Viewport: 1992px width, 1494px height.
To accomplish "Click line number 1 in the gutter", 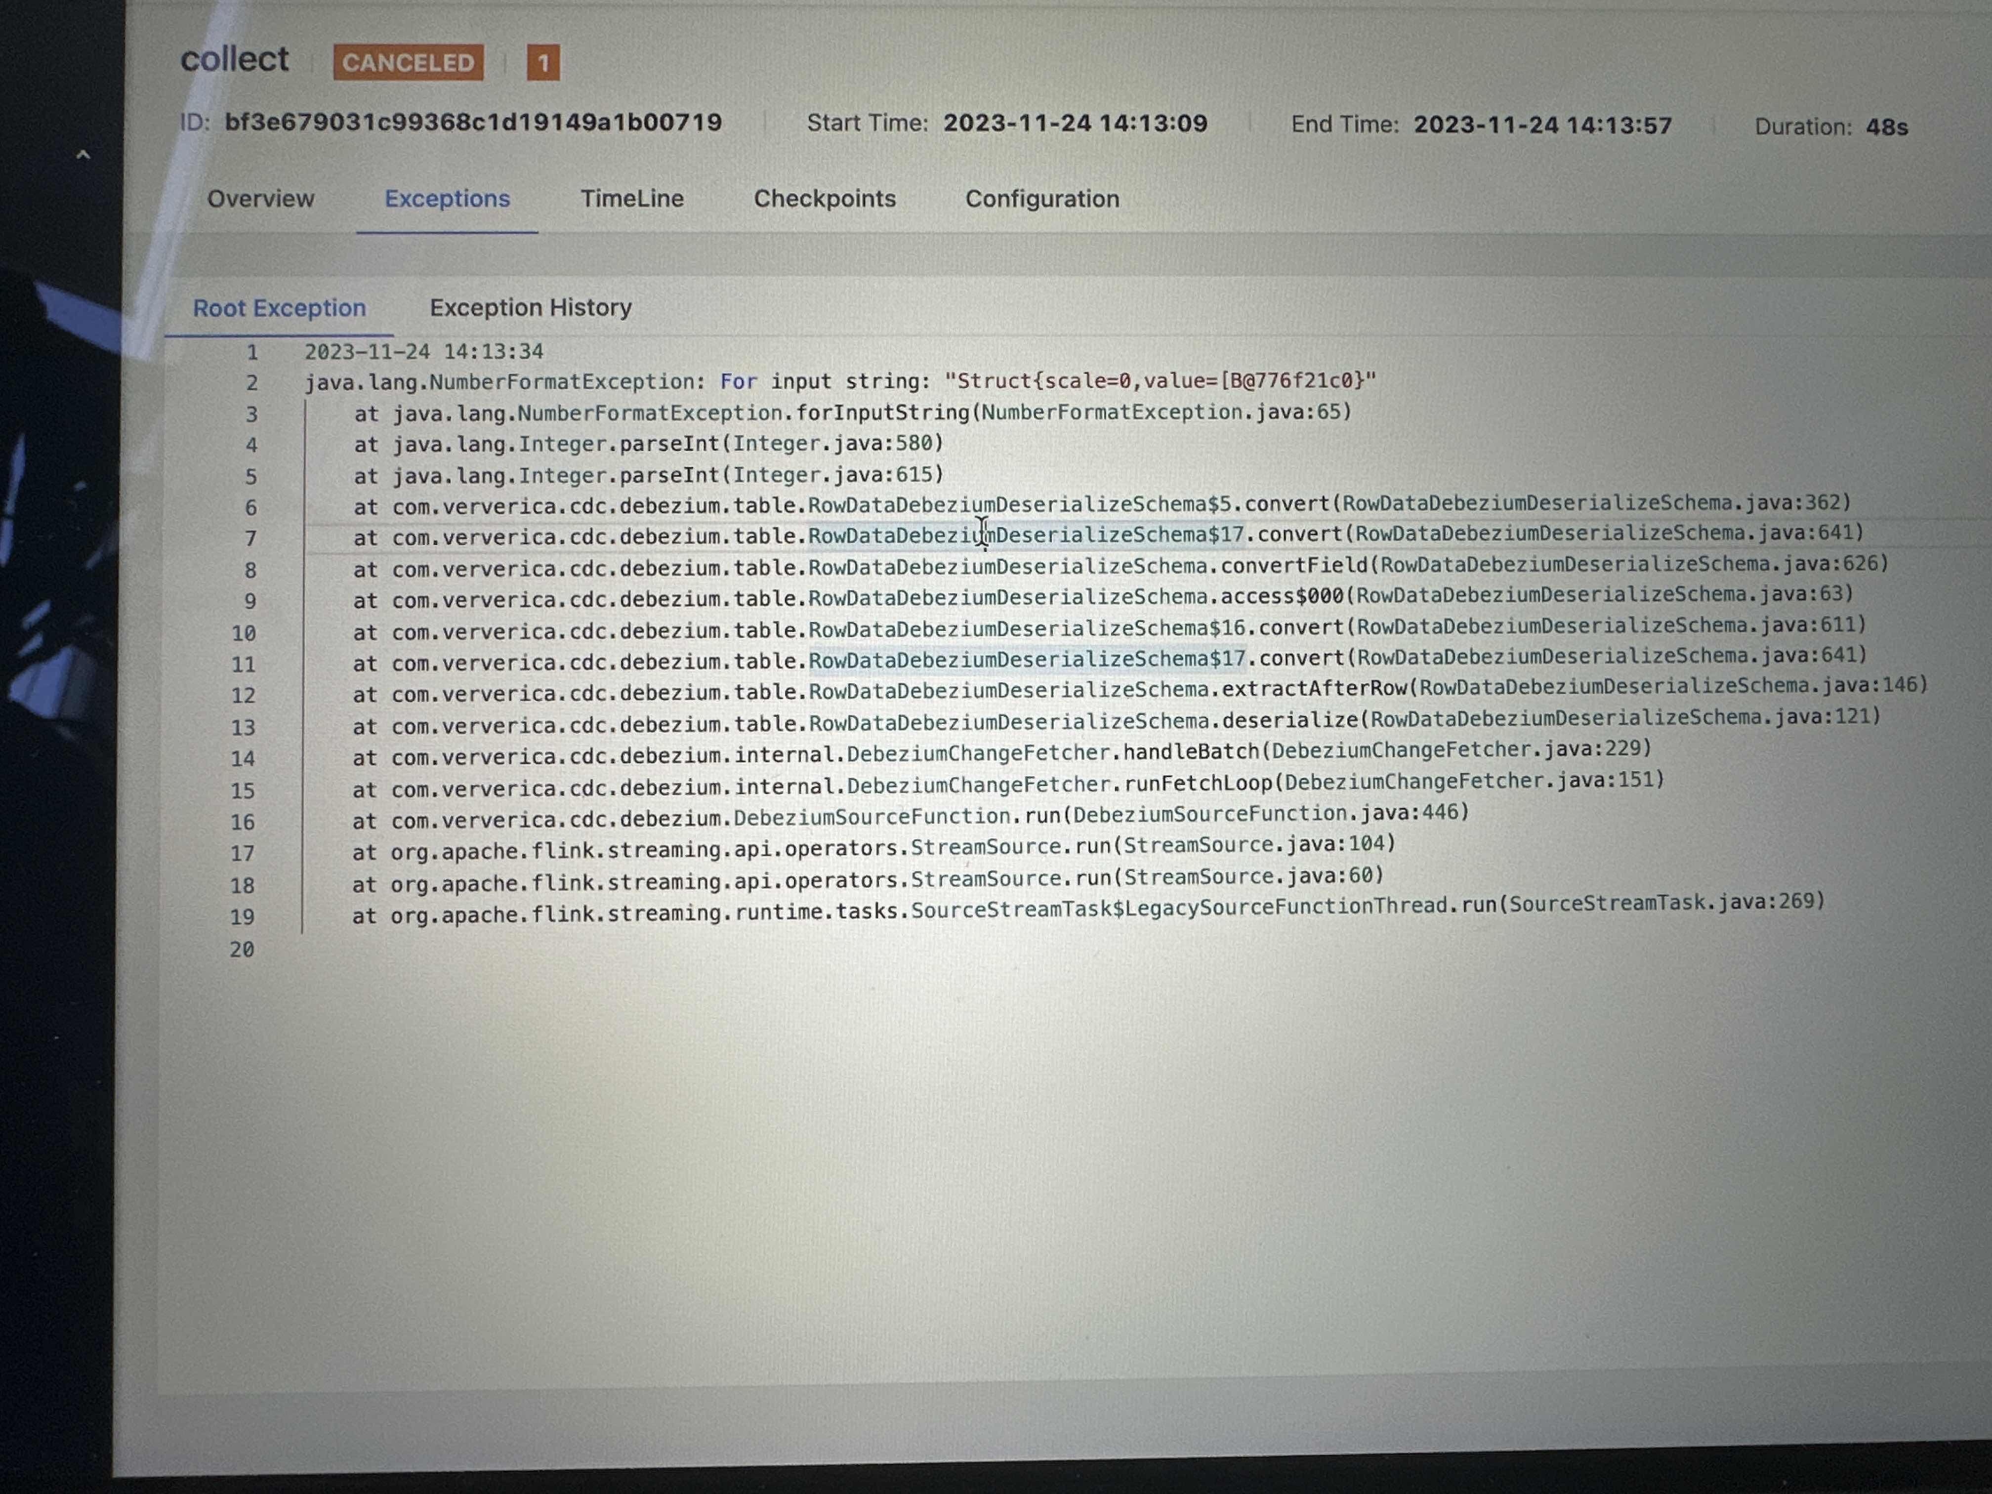I will point(252,352).
